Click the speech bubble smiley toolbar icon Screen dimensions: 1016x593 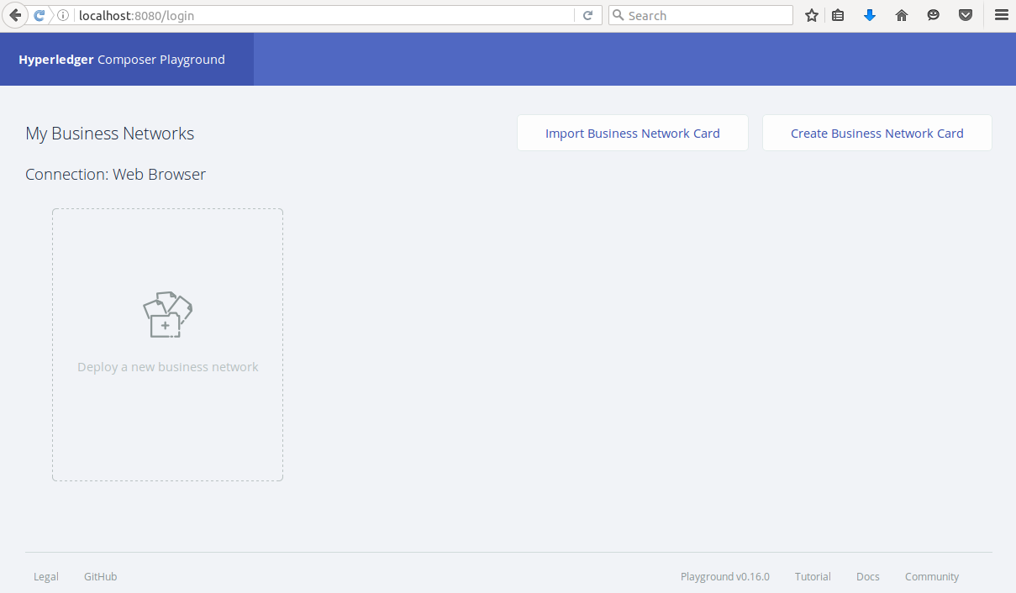[934, 15]
